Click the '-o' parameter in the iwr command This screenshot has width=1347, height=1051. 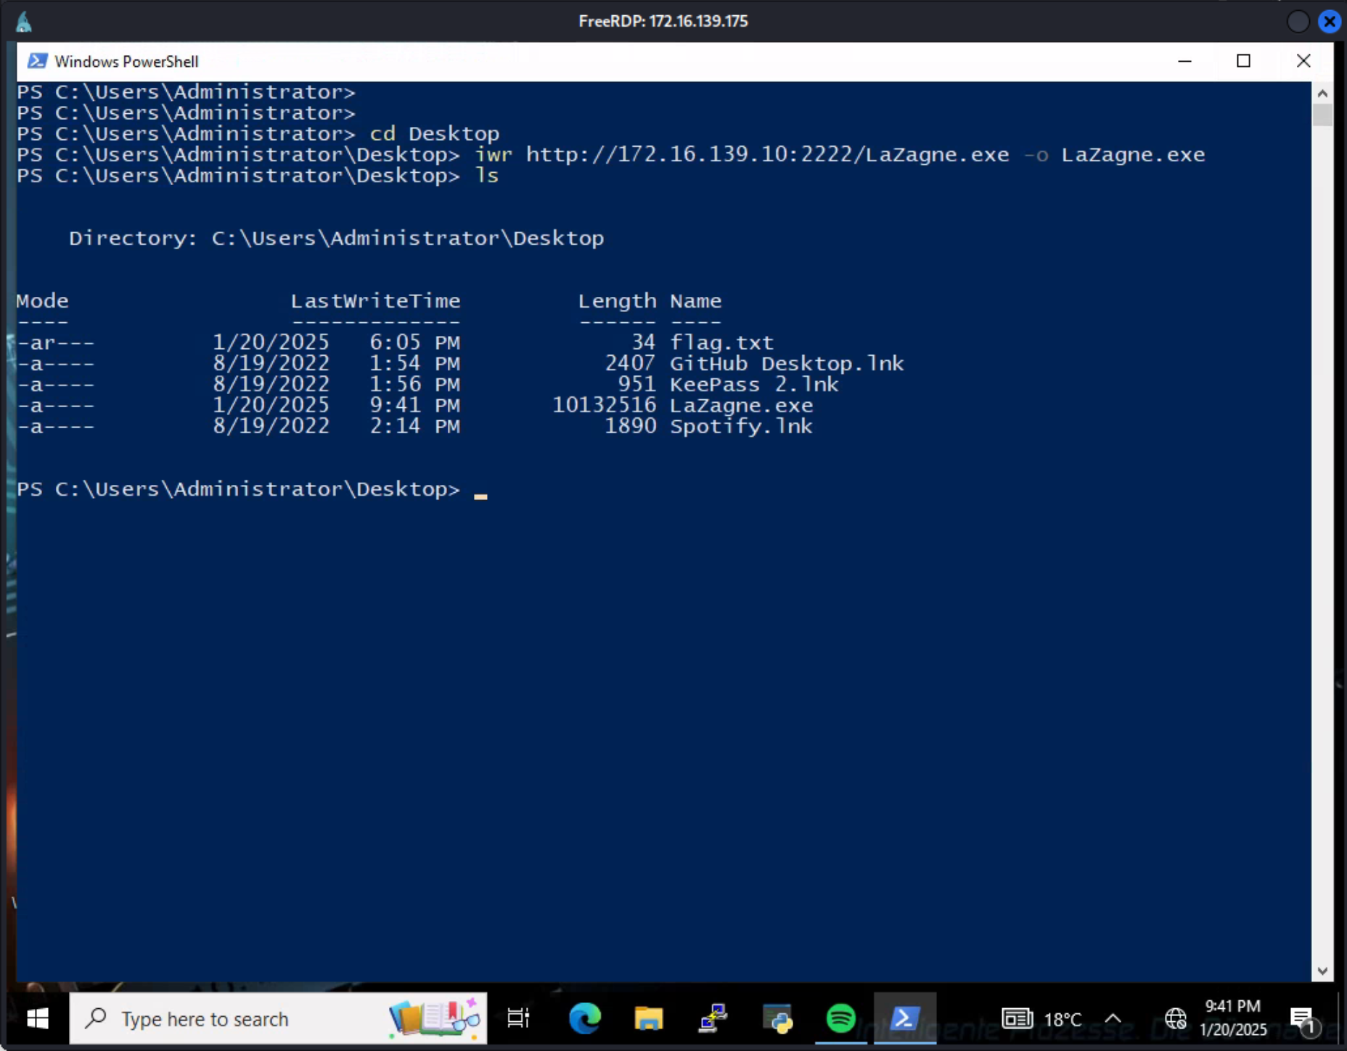point(1036,155)
